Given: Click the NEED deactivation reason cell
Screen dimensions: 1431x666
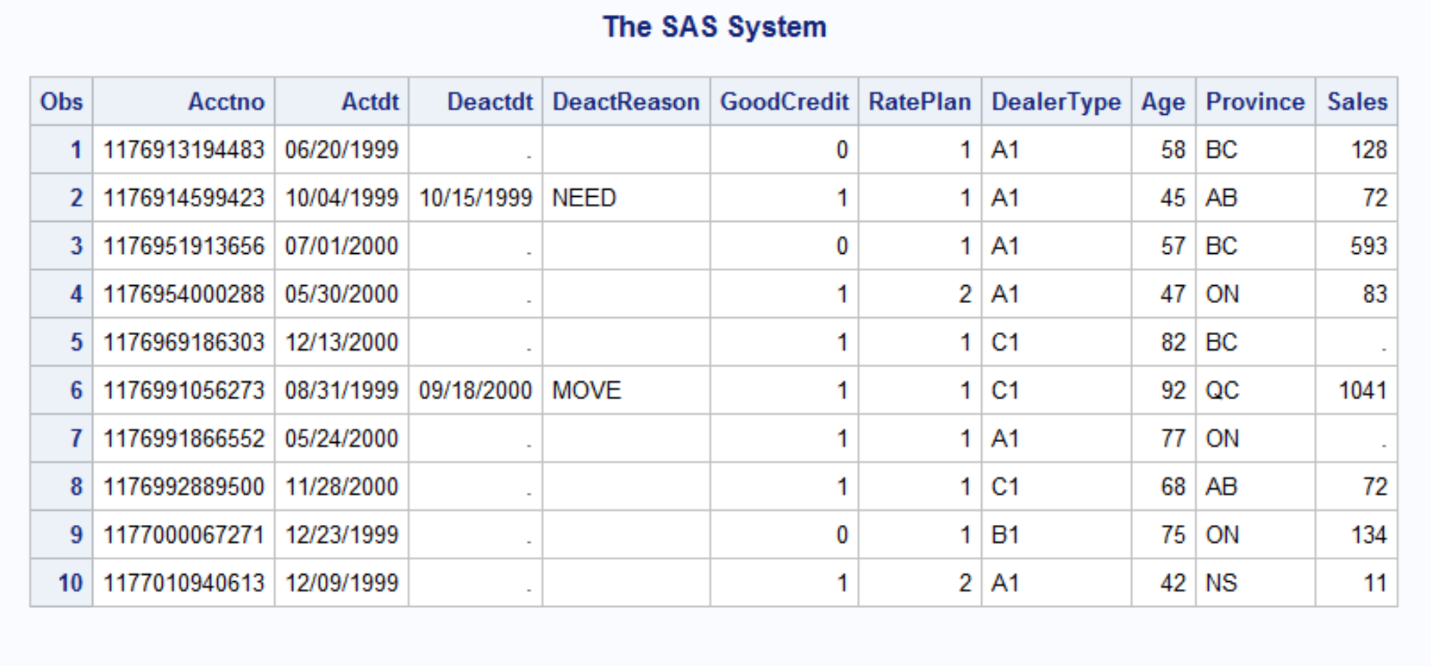Looking at the screenshot, I should tap(584, 198).
